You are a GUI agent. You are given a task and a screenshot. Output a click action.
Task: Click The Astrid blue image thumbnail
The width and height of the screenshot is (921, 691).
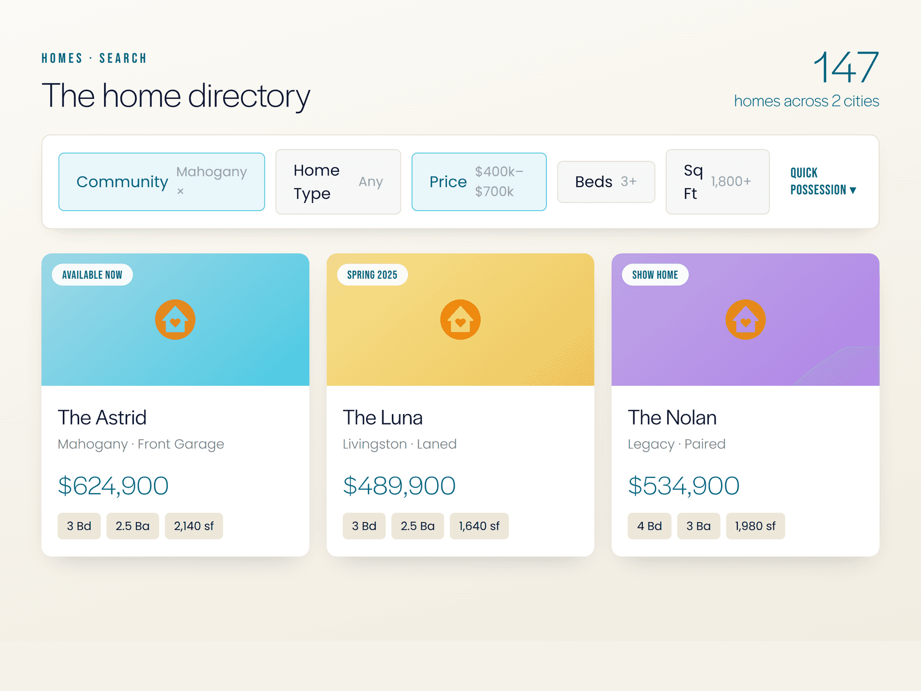[175, 320]
